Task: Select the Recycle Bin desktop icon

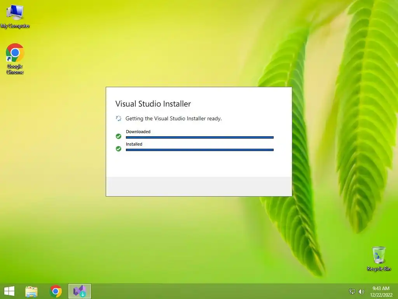Action: coord(379,259)
